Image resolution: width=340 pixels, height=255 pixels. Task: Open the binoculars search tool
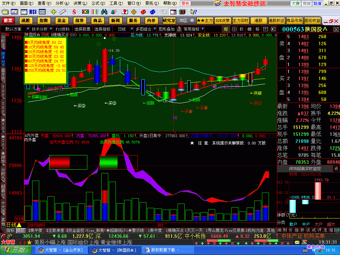click(104, 12)
